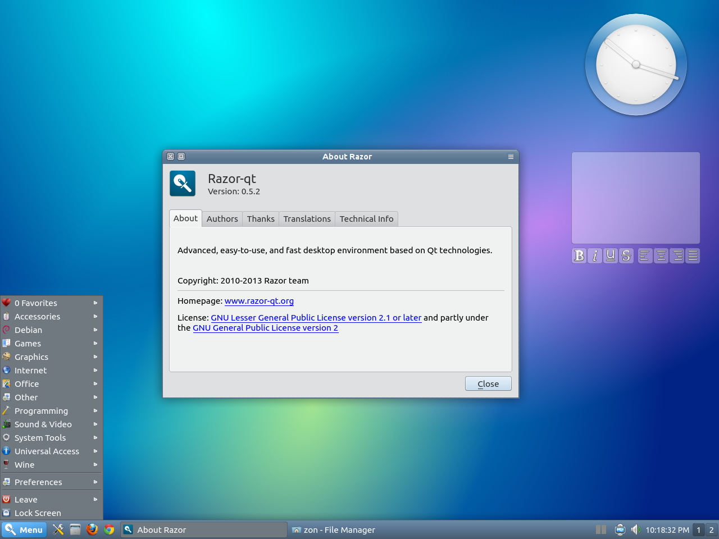Click the Razor-qt logo in the About dialog
Image resolution: width=719 pixels, height=539 pixels.
pos(182,183)
